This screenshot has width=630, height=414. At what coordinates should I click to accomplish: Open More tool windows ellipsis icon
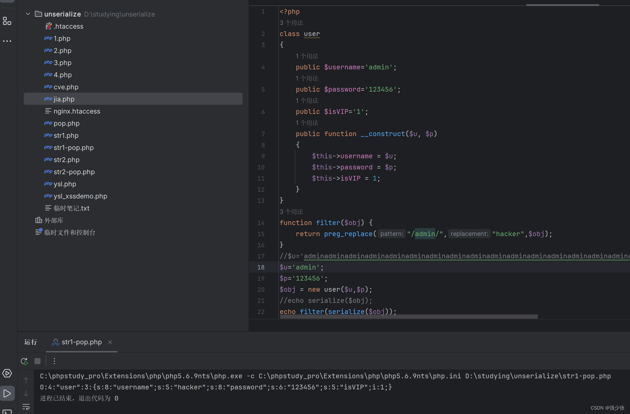point(7,41)
